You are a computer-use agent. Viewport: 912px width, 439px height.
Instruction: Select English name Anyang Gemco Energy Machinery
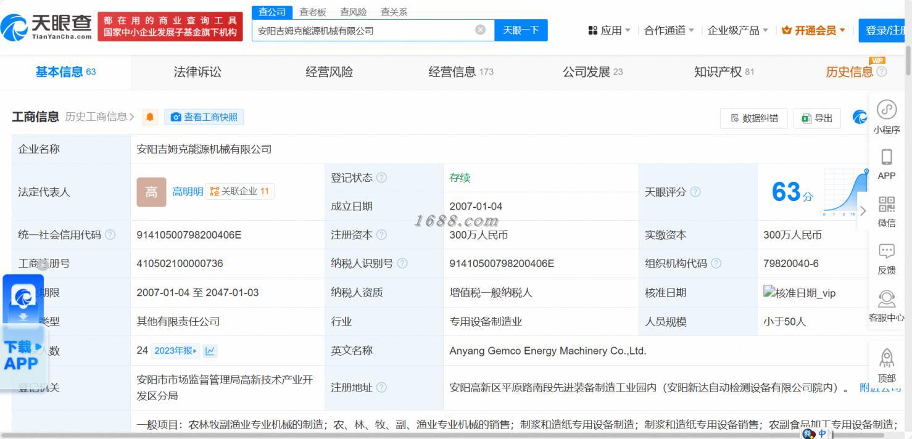(548, 351)
